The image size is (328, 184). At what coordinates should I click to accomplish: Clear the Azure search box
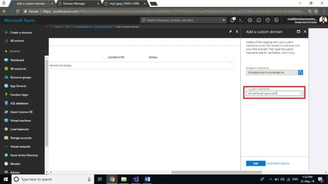224,20
